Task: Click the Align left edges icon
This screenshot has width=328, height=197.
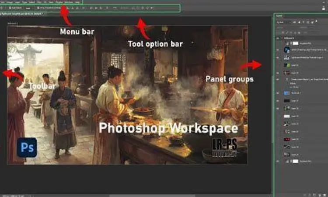Action: (68, 8)
